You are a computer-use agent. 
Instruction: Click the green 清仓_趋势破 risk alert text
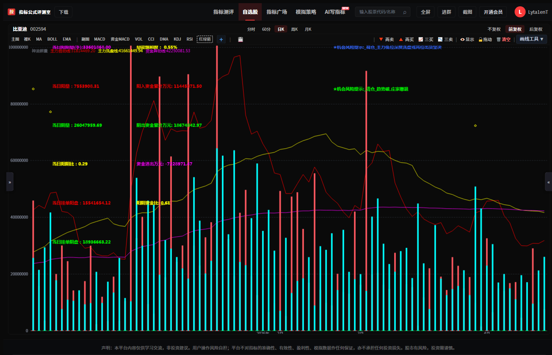tap(371, 89)
